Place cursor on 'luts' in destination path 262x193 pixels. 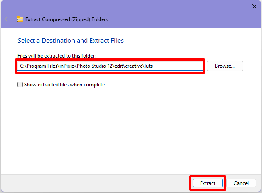(x=148, y=66)
